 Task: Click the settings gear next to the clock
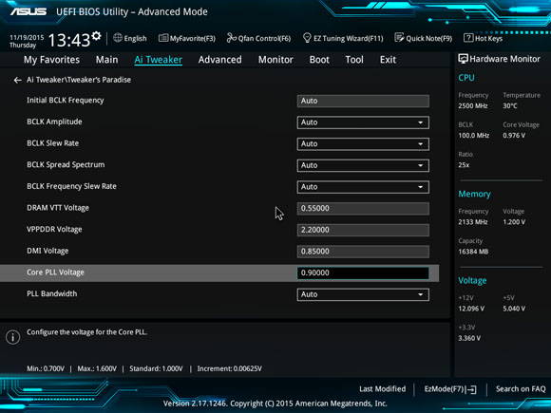(x=96, y=36)
